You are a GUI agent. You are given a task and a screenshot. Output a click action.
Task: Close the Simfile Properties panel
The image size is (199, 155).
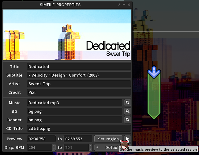click(x=129, y=5)
